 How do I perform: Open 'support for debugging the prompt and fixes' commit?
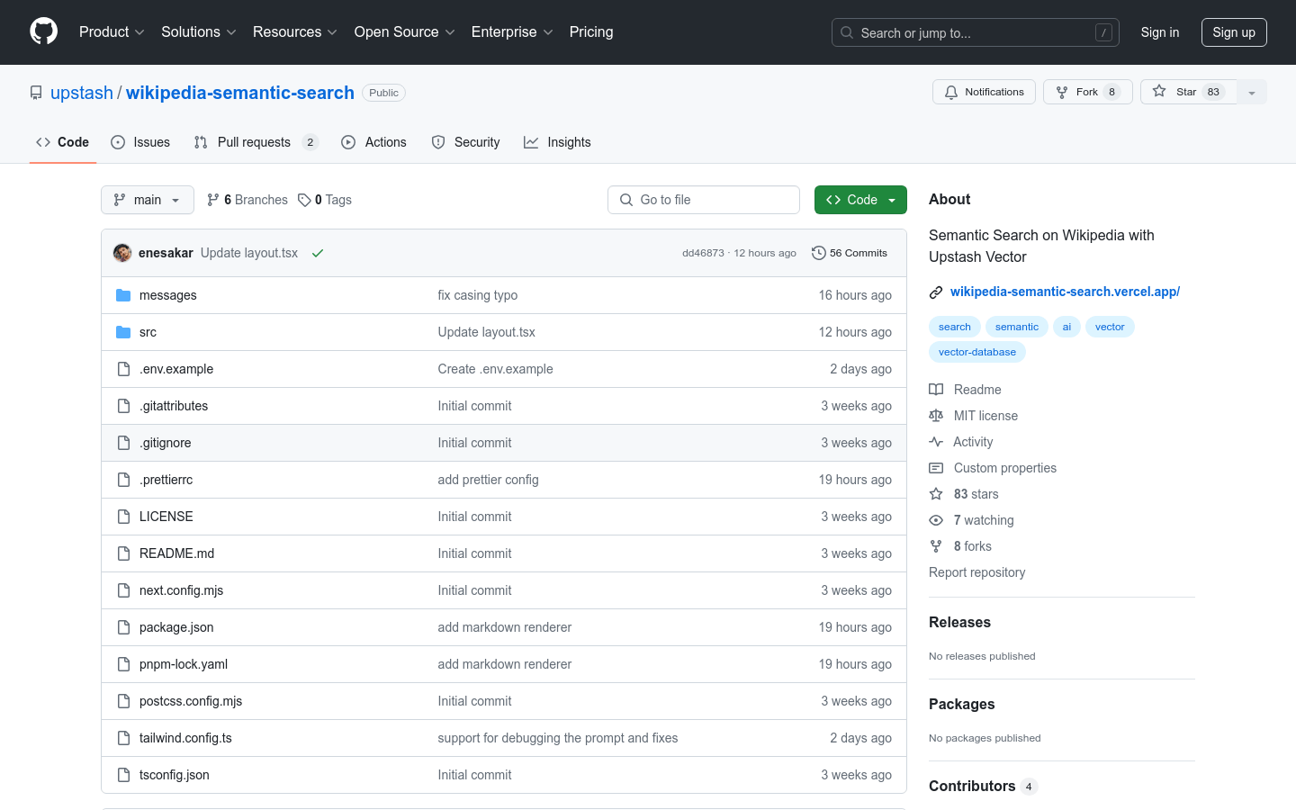(x=558, y=738)
